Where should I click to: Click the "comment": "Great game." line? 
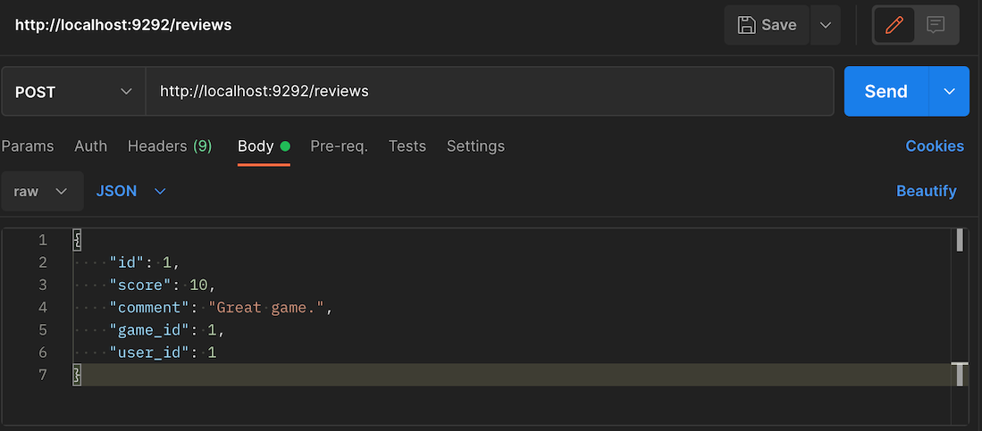(x=221, y=307)
